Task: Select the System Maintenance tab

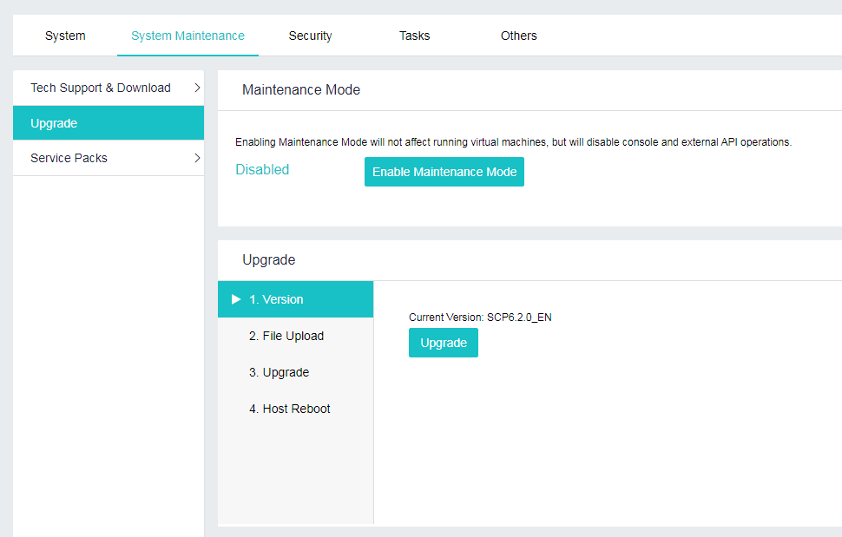Action: pos(187,36)
